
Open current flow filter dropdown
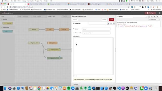pos(153,19)
